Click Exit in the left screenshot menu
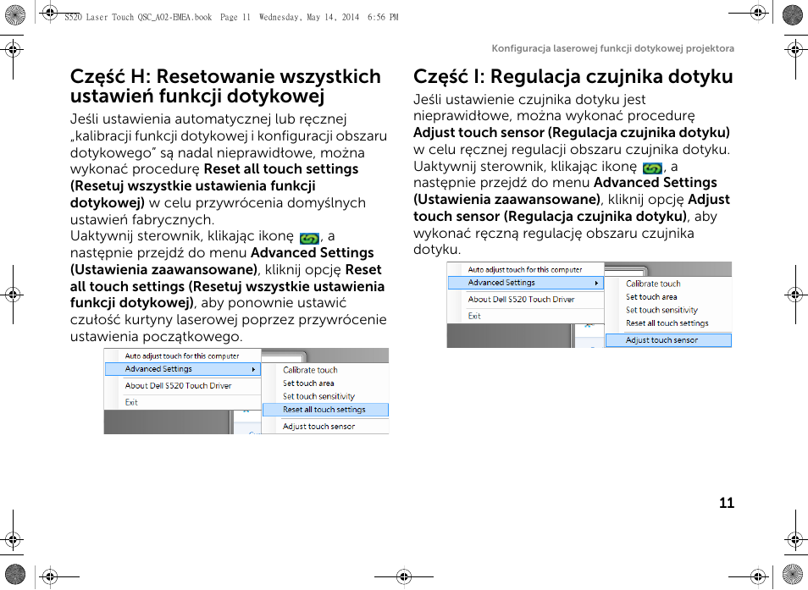Screen dimensions: 808x590 click(131, 403)
